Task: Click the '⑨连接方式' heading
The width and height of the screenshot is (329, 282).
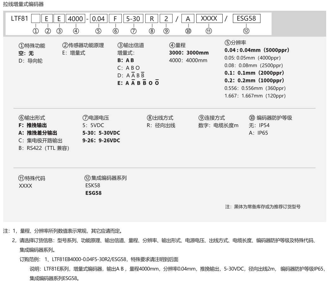Action: click(x=212, y=118)
